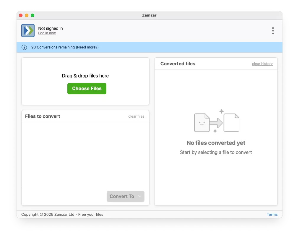Clear the converted files history
Image resolution: width=299 pixels, height=240 pixels.
coord(262,64)
